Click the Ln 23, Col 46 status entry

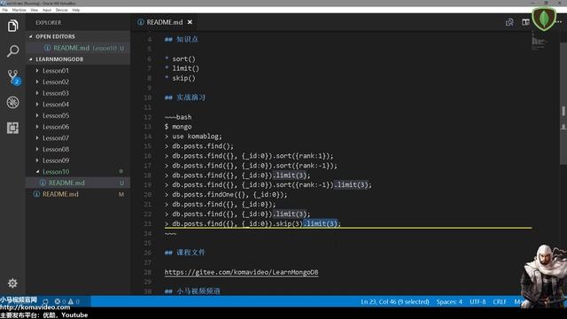[395, 301]
